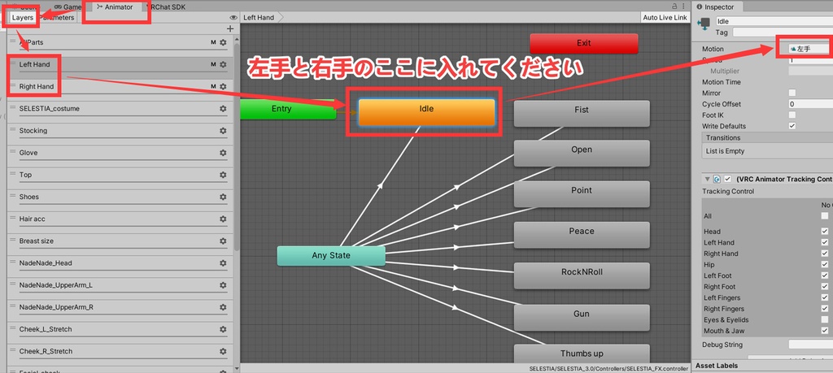Toggle the Mirror checkbox
This screenshot has height=373, width=833.
click(x=792, y=93)
